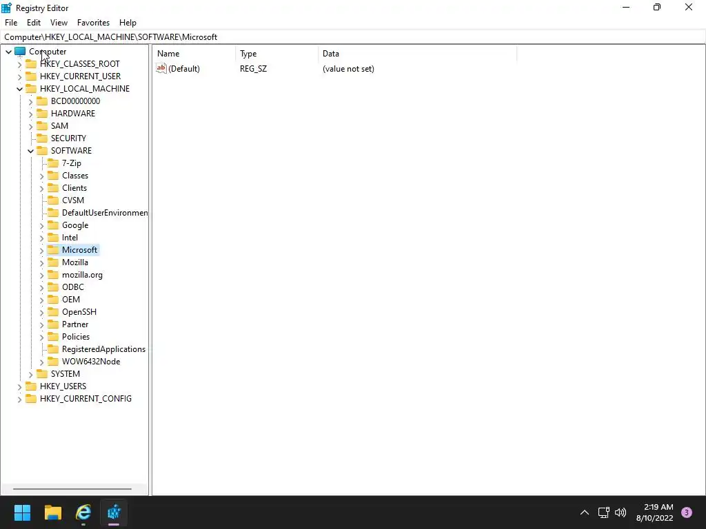Expand the SYSTEM key arrow

point(30,374)
